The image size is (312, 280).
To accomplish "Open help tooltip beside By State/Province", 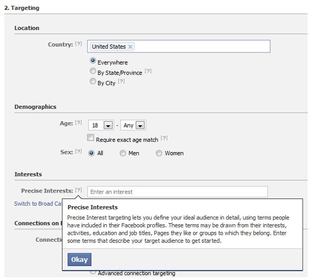I will 148,71.
